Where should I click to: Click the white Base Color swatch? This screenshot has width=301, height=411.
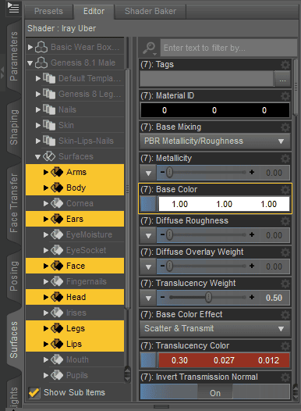pos(224,204)
